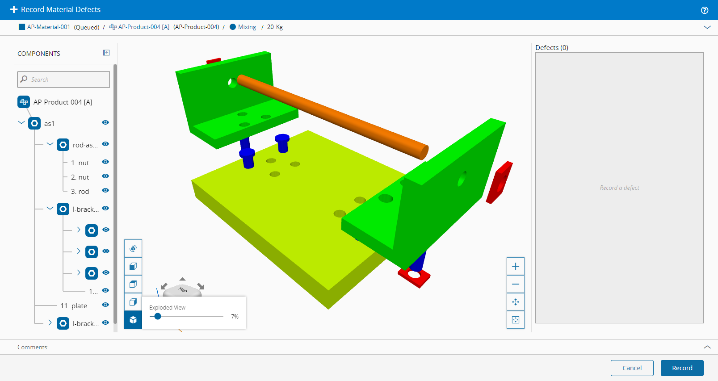
Task: Zoom in with the plus button
Action: pos(516,266)
